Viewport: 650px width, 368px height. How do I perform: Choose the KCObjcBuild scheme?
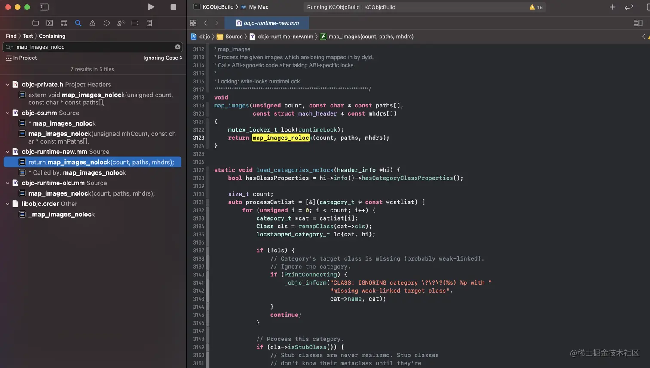pos(214,7)
